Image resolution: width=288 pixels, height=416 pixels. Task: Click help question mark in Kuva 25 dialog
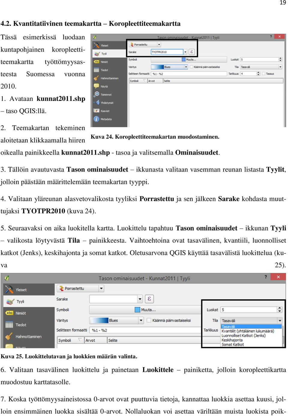click(265, 277)
